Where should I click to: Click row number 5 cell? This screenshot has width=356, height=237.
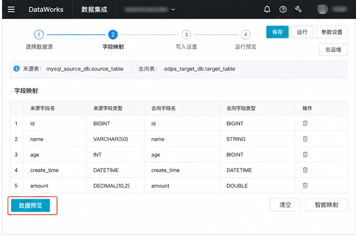(x=16, y=186)
